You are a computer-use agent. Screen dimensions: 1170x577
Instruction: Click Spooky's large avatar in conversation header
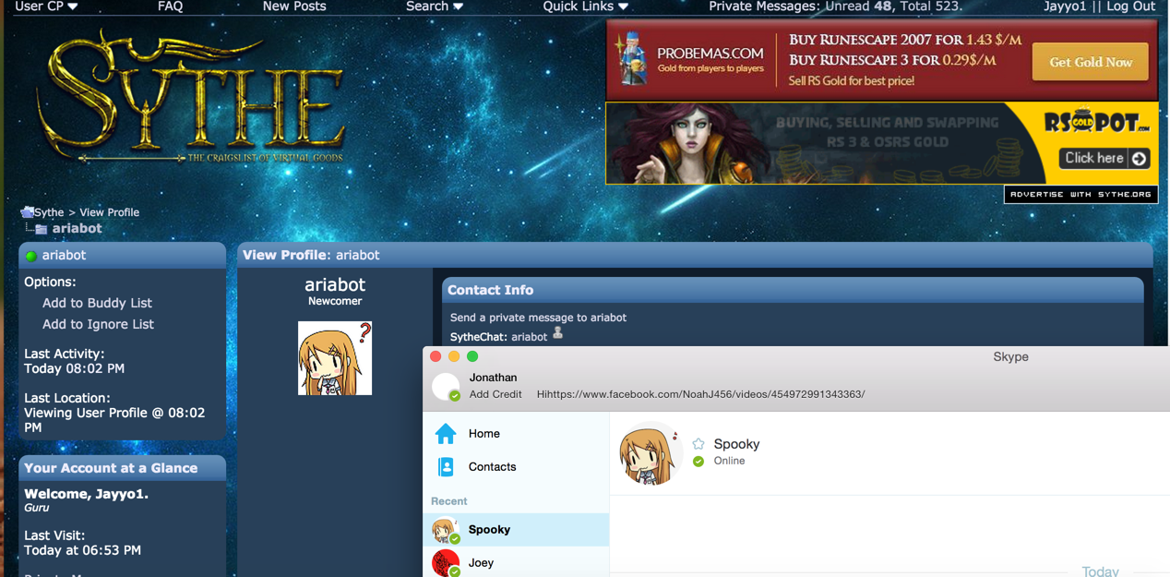tap(650, 453)
